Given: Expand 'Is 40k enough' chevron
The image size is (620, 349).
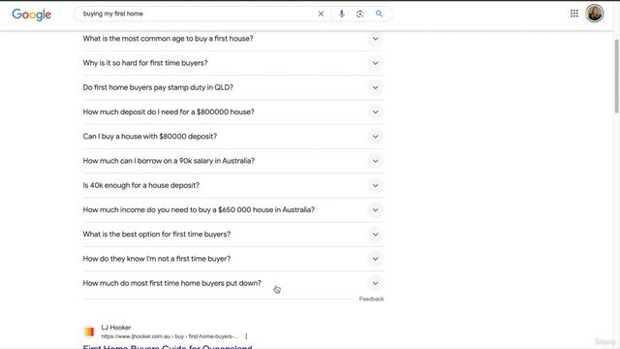Looking at the screenshot, I should click(x=375, y=185).
